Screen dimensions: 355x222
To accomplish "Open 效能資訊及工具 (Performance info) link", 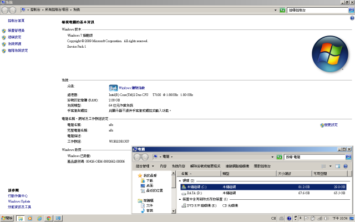I will [19, 207].
